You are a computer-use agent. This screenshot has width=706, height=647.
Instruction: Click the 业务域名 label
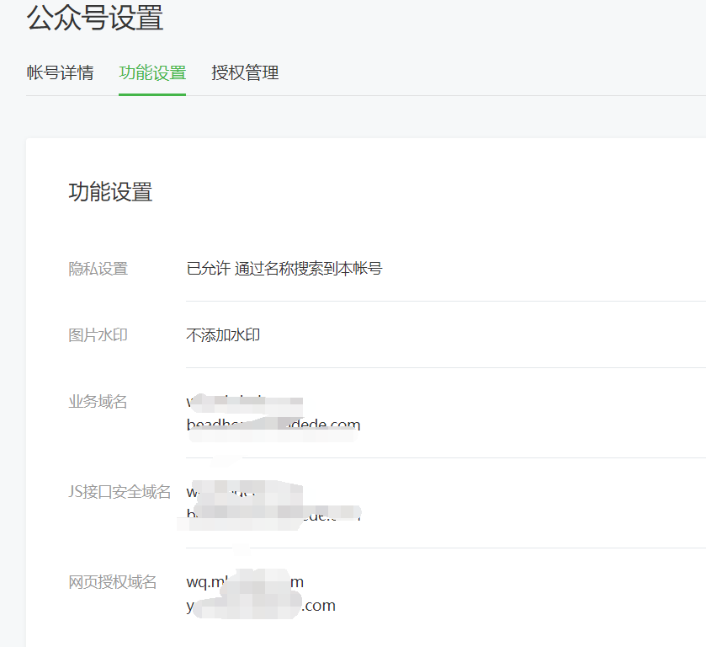pos(98,401)
